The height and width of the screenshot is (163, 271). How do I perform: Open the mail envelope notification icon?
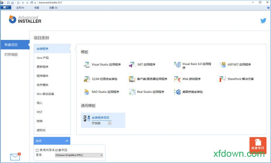[x=15, y=156]
